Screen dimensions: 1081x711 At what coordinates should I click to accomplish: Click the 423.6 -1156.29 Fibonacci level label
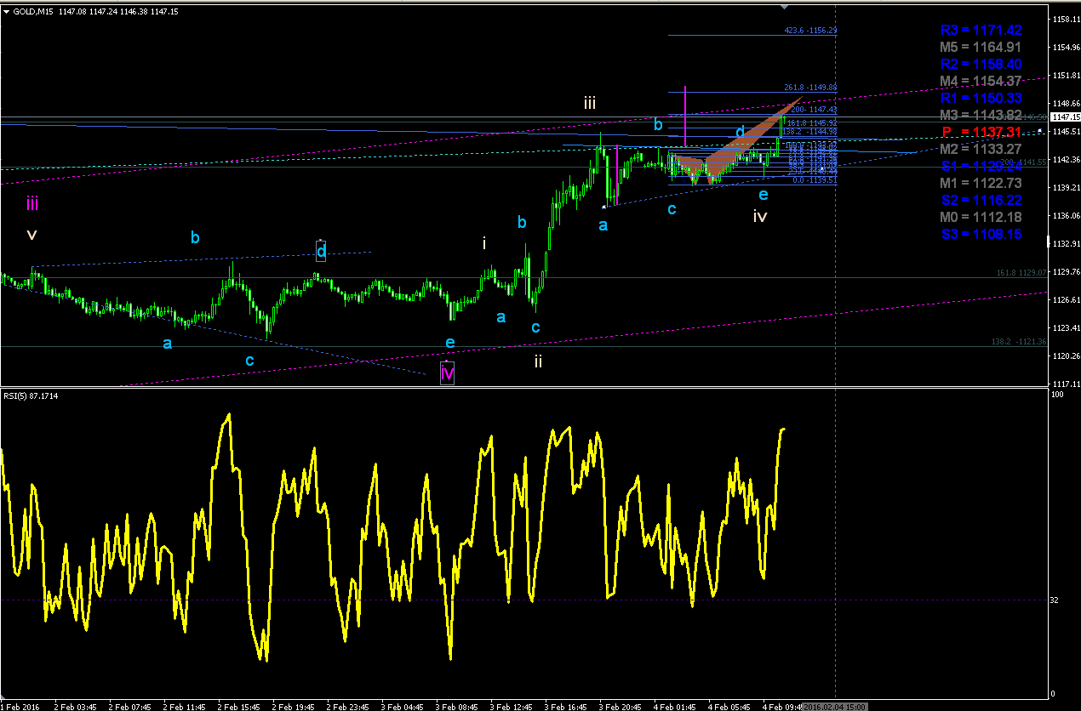click(811, 31)
